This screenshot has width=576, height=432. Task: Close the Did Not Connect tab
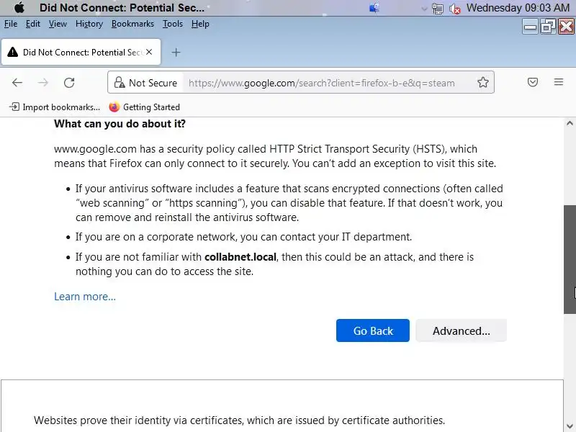(149, 52)
